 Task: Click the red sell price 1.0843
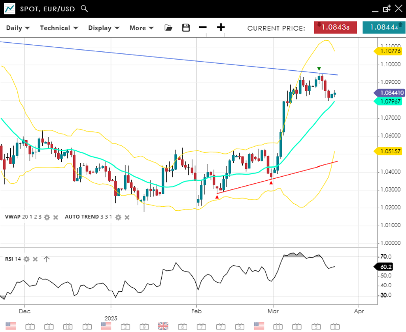point(335,28)
